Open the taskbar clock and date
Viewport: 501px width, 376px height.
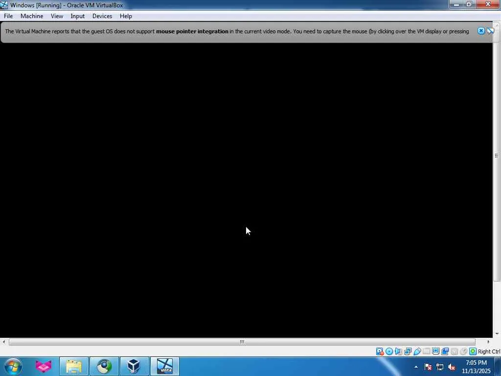476,367
